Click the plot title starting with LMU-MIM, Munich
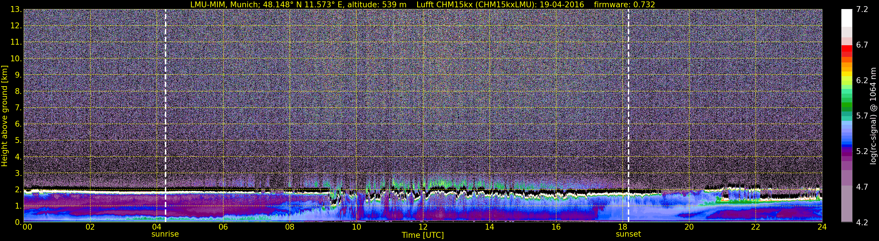Screen dimensions: 879x241 pos(422,4)
